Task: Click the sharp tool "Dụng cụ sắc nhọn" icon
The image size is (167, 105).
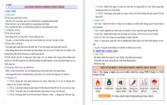Action: click(133, 82)
